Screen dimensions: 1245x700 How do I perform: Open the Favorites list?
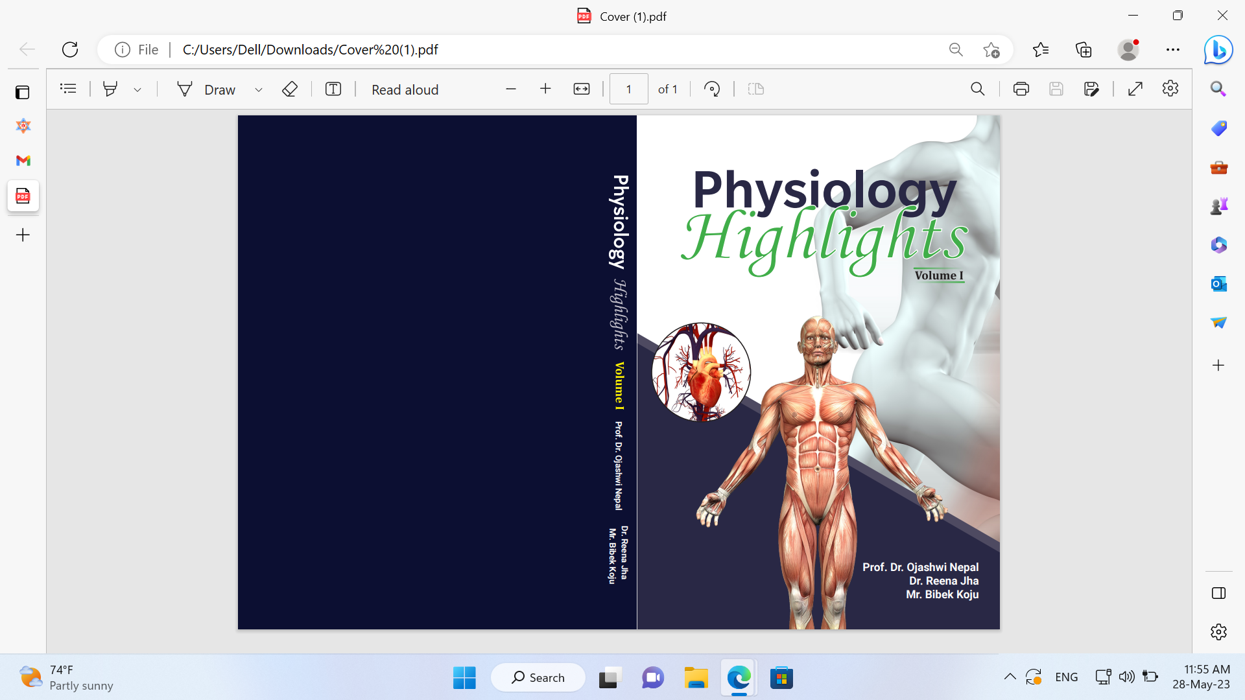click(1041, 50)
